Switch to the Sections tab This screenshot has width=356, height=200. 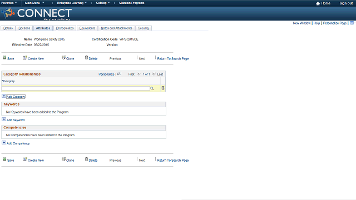[x=24, y=28]
